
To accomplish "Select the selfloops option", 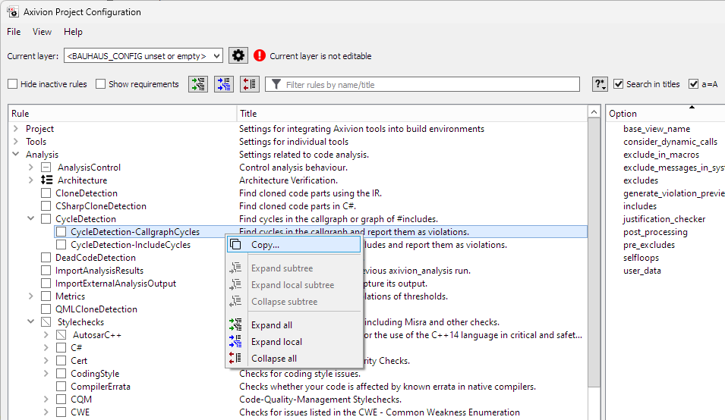I will pos(641,258).
